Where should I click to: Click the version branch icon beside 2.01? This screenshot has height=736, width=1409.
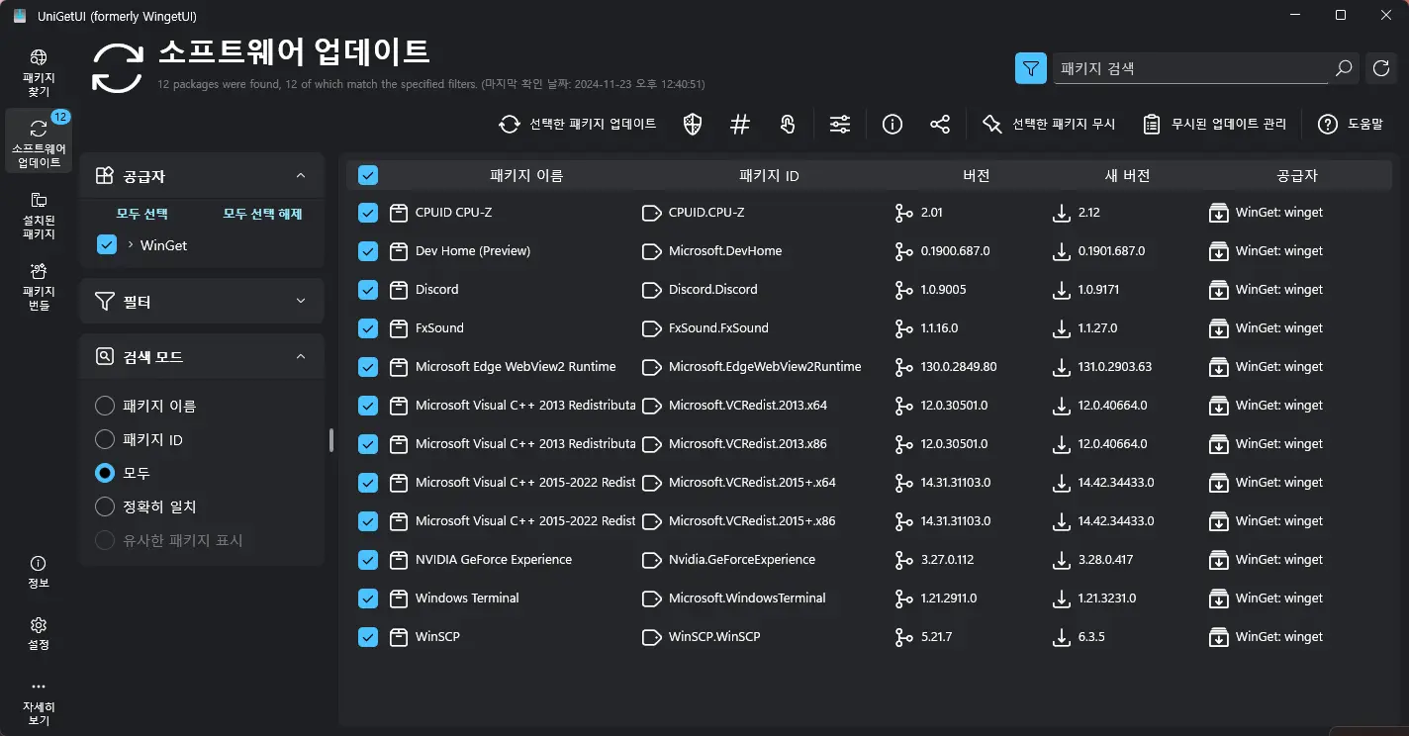point(903,213)
